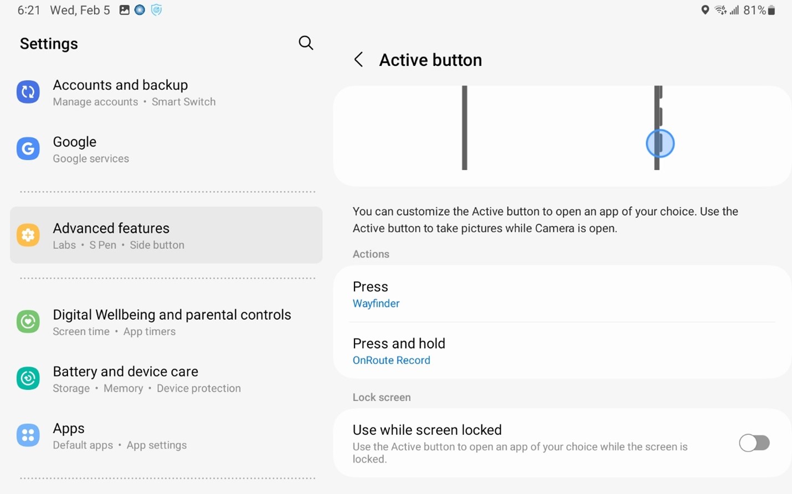Screen dimensions: 792x494
Task: Tap the back arrow beside Active button
Action: pyautogui.click(x=358, y=59)
